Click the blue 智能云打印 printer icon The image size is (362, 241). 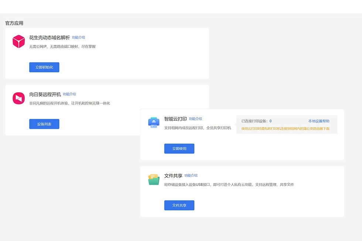154,123
